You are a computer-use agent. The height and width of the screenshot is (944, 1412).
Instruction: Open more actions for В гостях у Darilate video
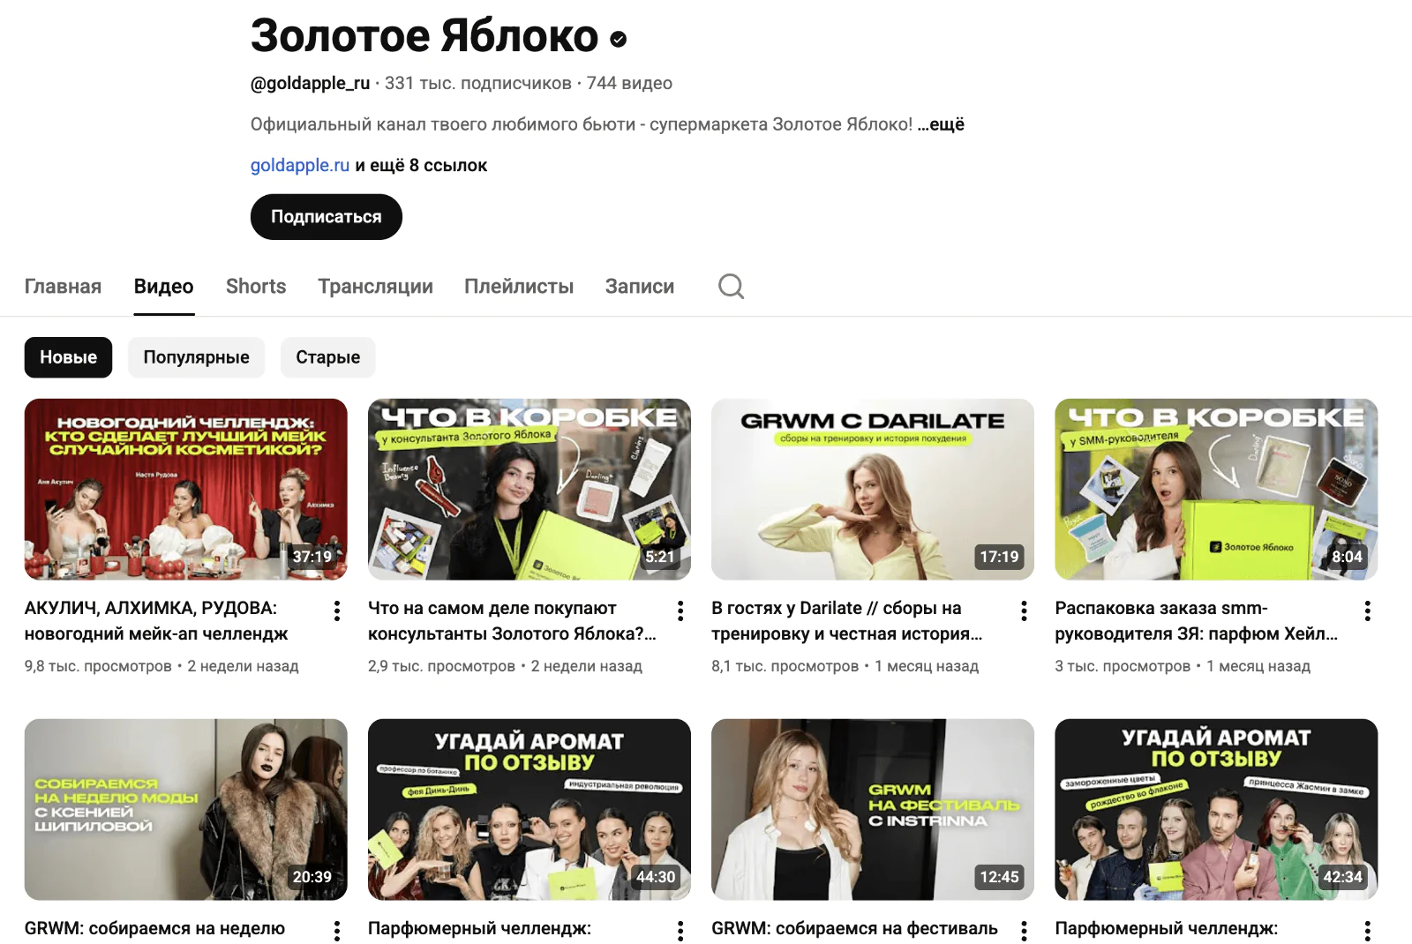(x=1024, y=611)
